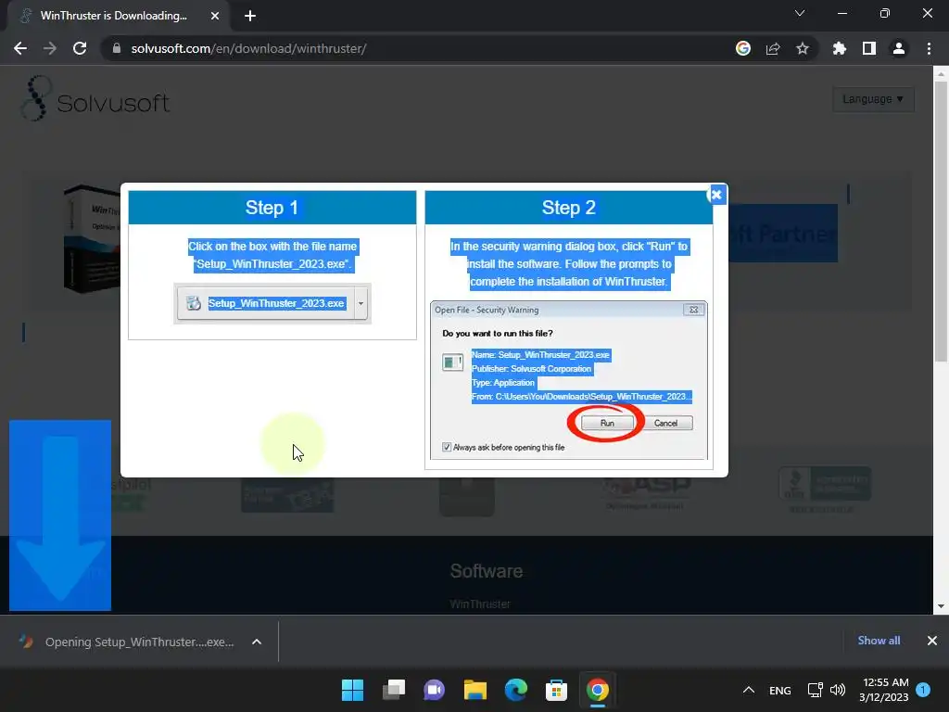Click the Chrome taskbar icon
Screen dimensions: 949x712
point(598,690)
